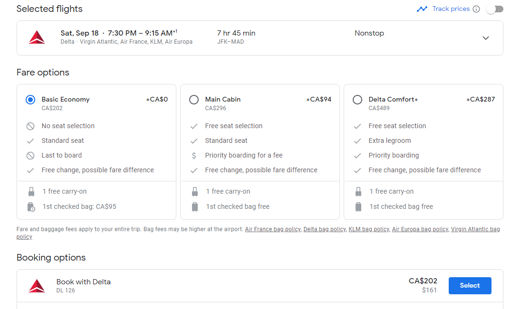Image resolution: width=530 pixels, height=309 pixels.
Task: Click the Track prices info icon
Action: point(476,9)
